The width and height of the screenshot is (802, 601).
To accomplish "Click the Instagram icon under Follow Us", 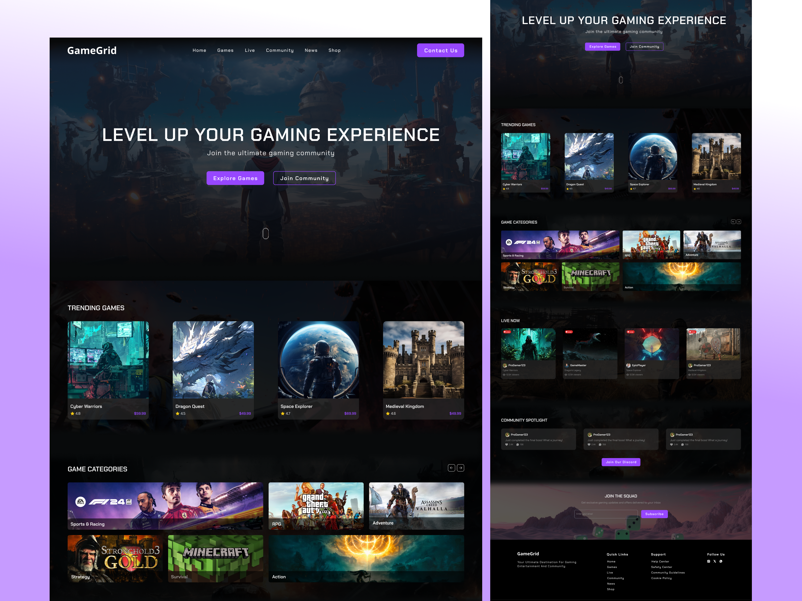I will (x=709, y=561).
